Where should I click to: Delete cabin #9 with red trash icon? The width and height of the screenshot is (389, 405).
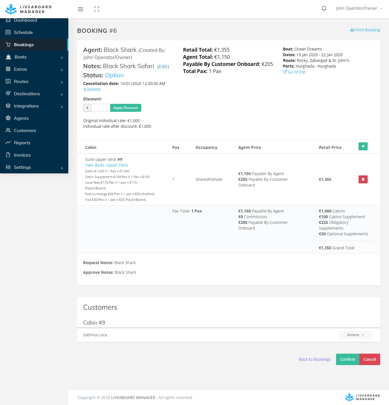(x=363, y=179)
